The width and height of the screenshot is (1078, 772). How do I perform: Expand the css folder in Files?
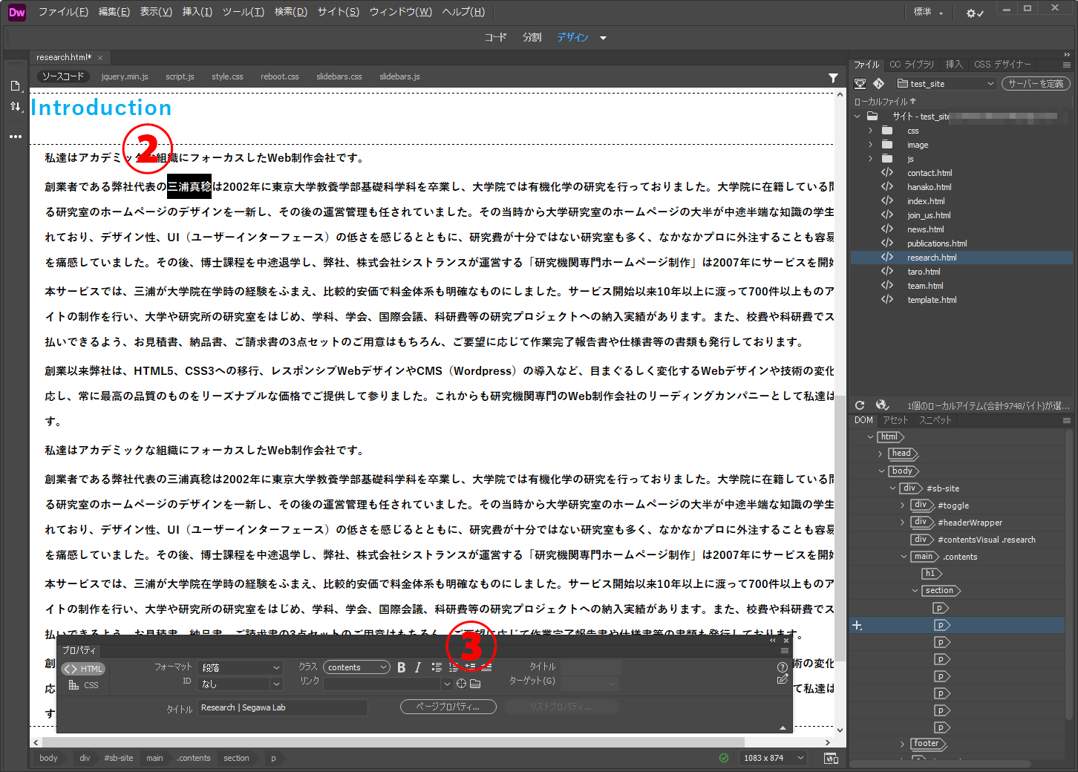[871, 131]
